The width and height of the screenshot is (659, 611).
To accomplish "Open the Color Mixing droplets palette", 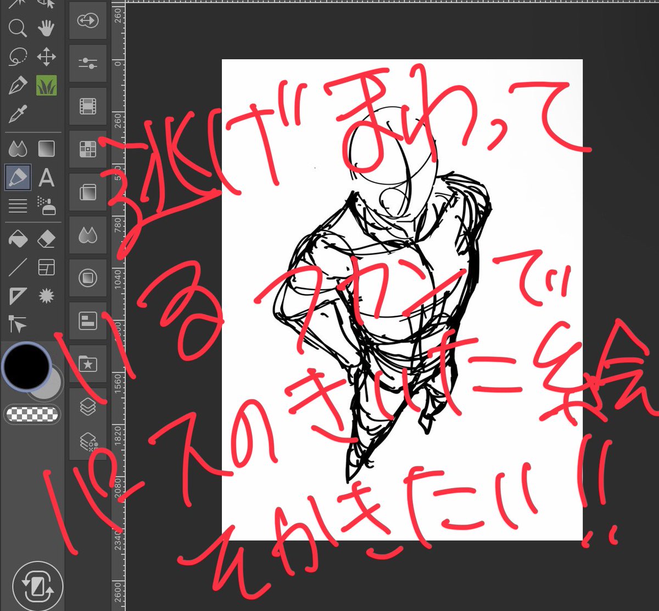I will click(88, 236).
